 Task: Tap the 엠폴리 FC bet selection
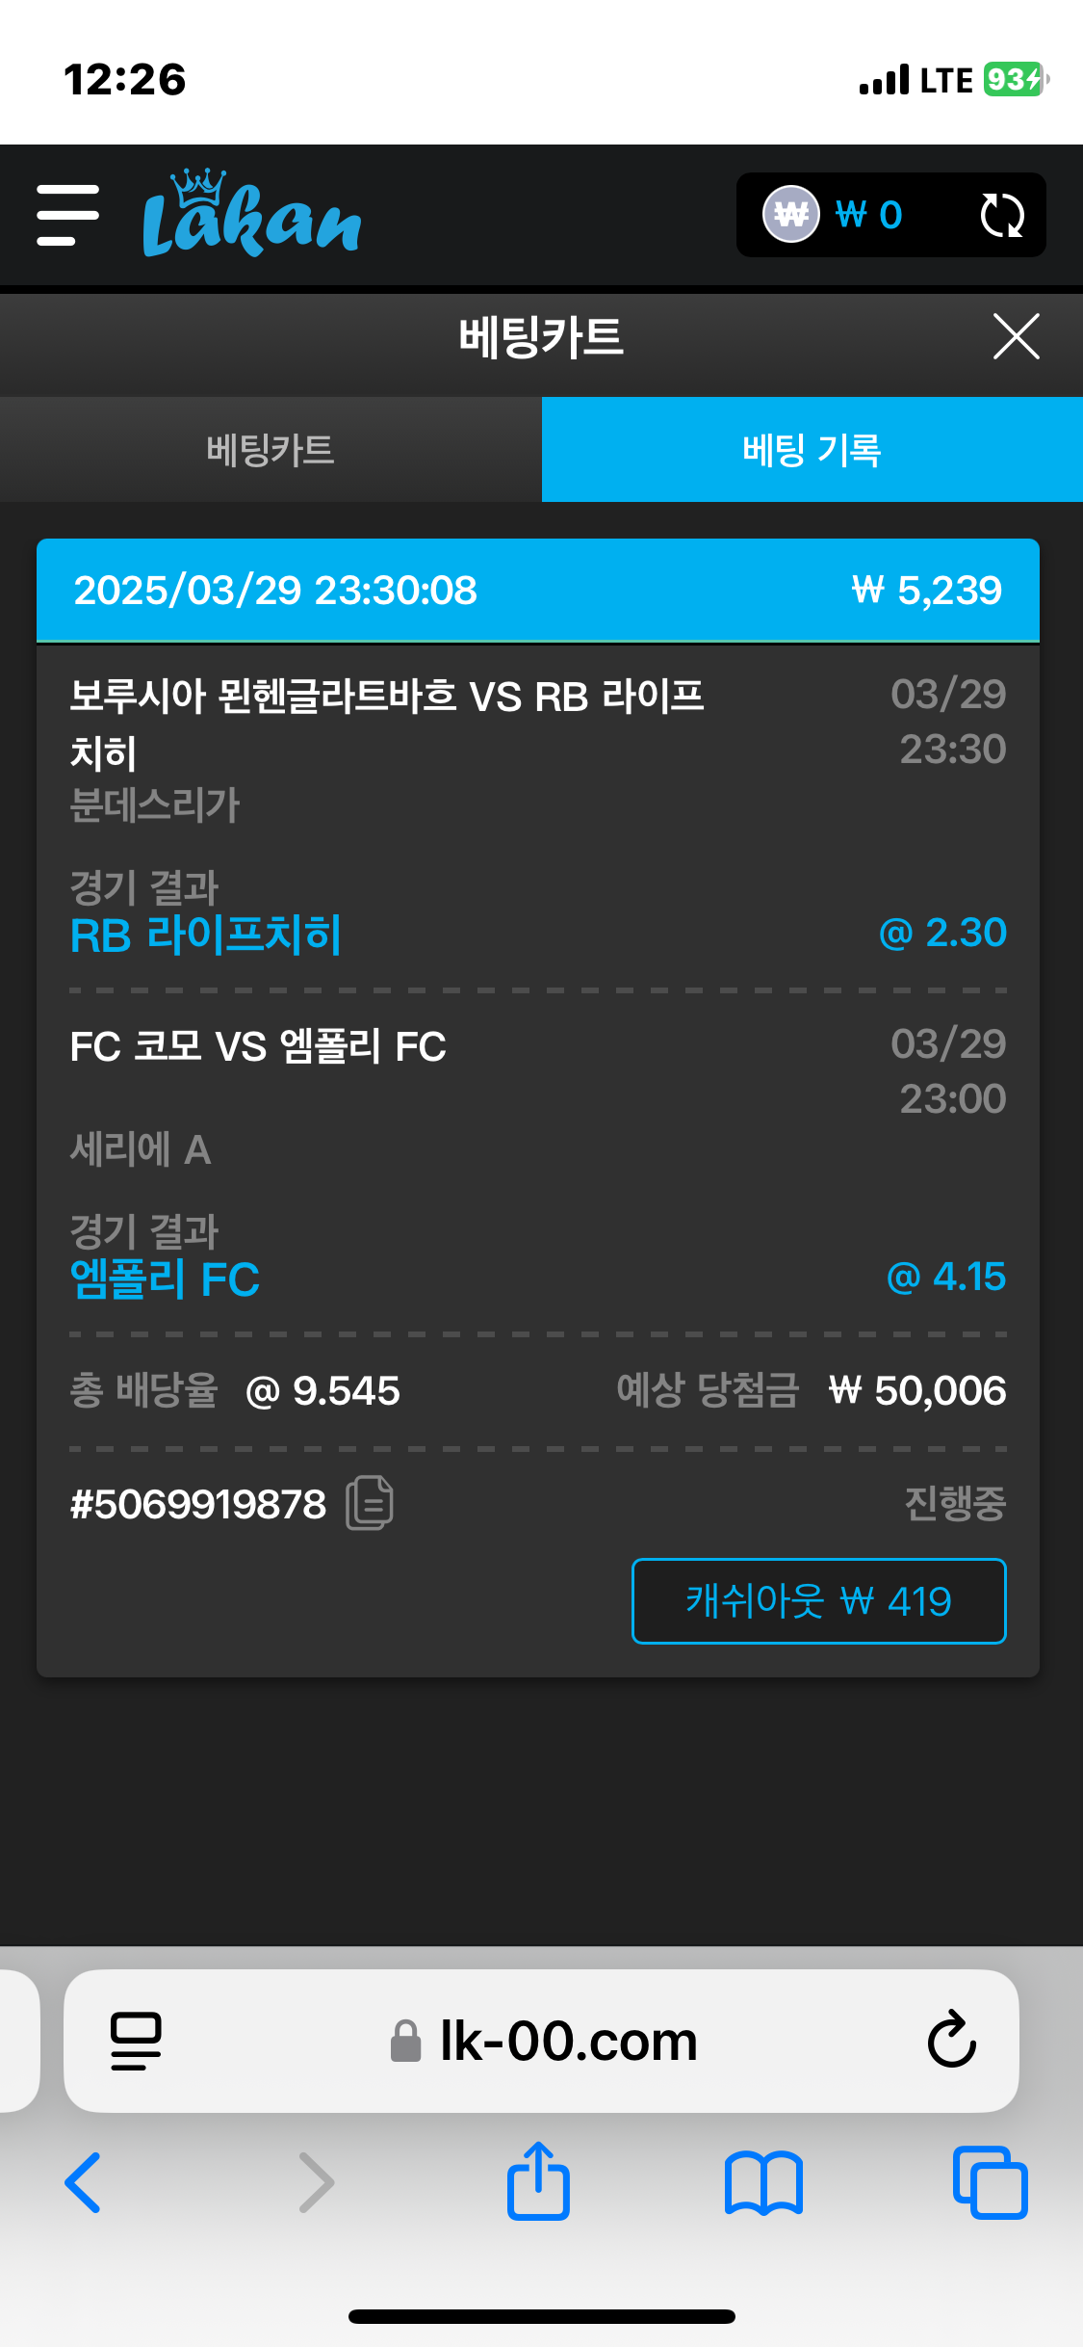pos(166,1279)
